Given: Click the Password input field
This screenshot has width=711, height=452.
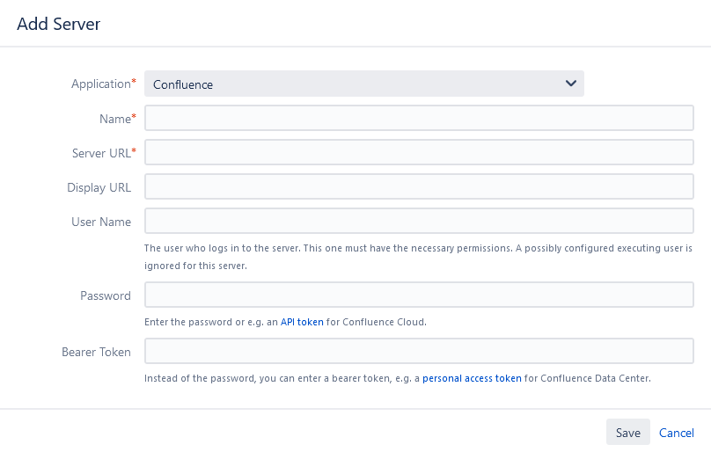Looking at the screenshot, I should 419,295.
